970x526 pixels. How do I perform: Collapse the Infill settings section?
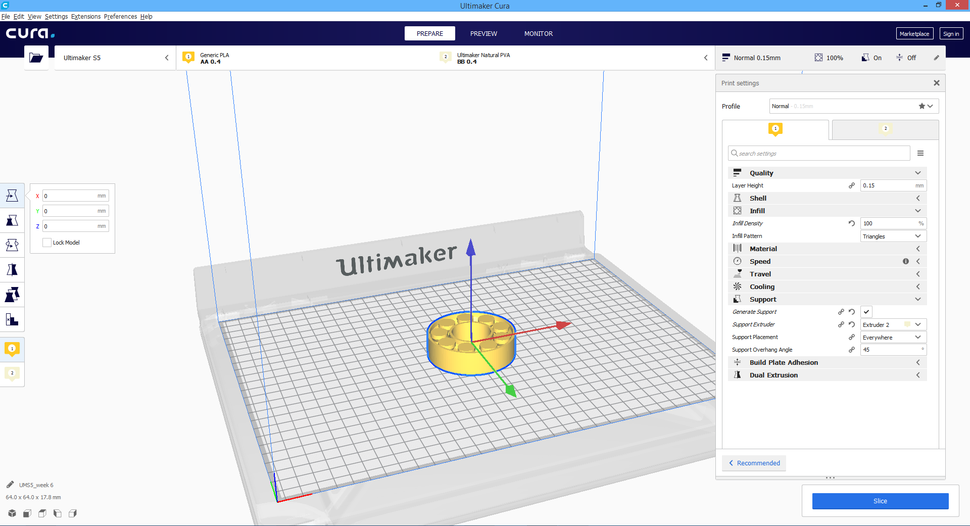[828, 211]
